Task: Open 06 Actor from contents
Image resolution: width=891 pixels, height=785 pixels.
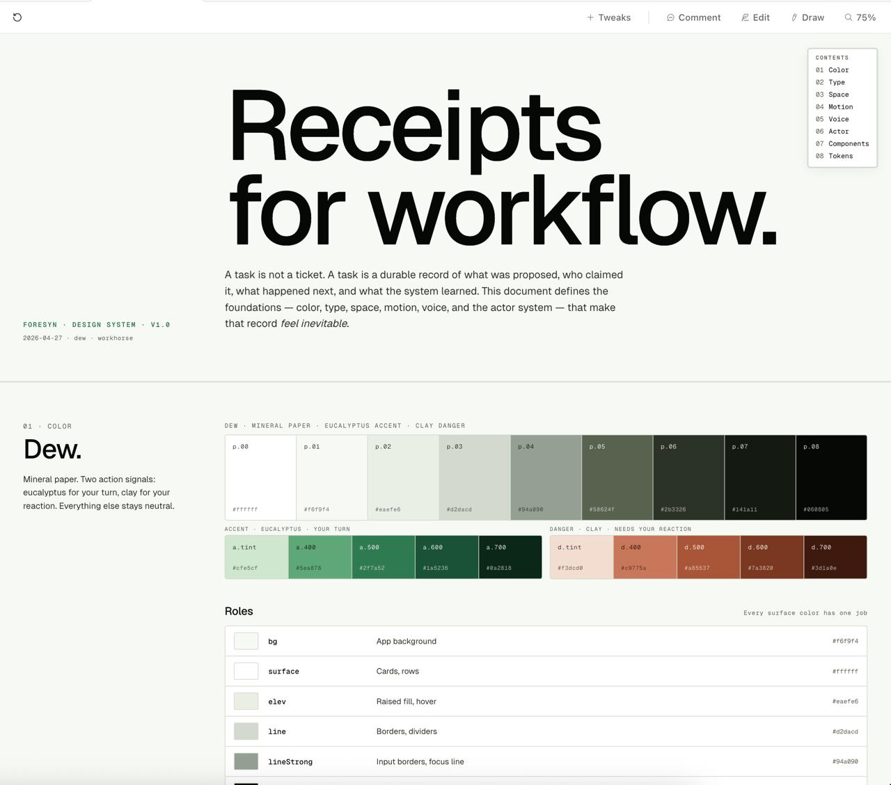Action: (833, 132)
